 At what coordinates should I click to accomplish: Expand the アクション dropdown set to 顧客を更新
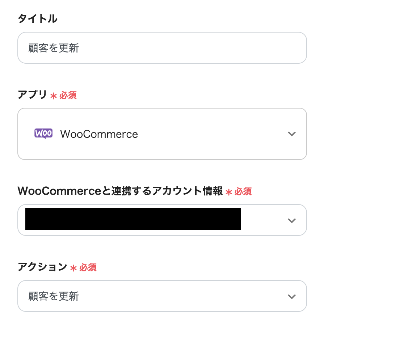[x=162, y=296]
